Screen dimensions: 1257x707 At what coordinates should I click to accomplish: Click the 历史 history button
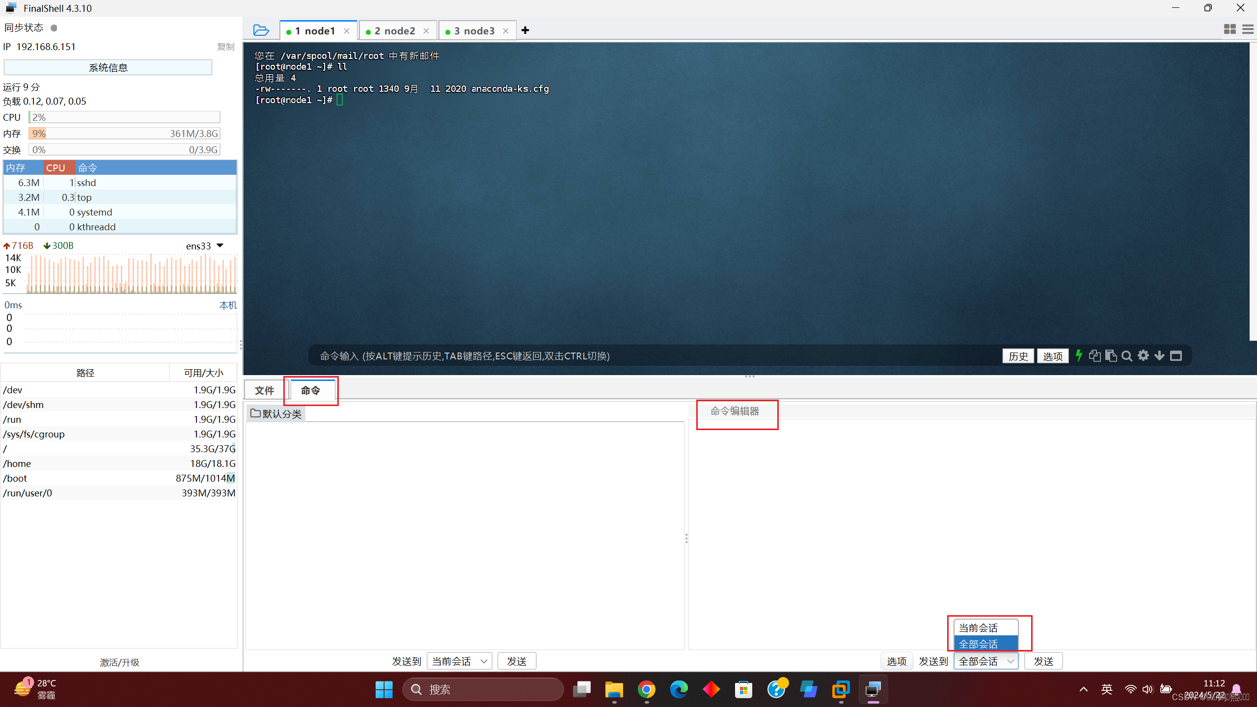[x=1018, y=356]
